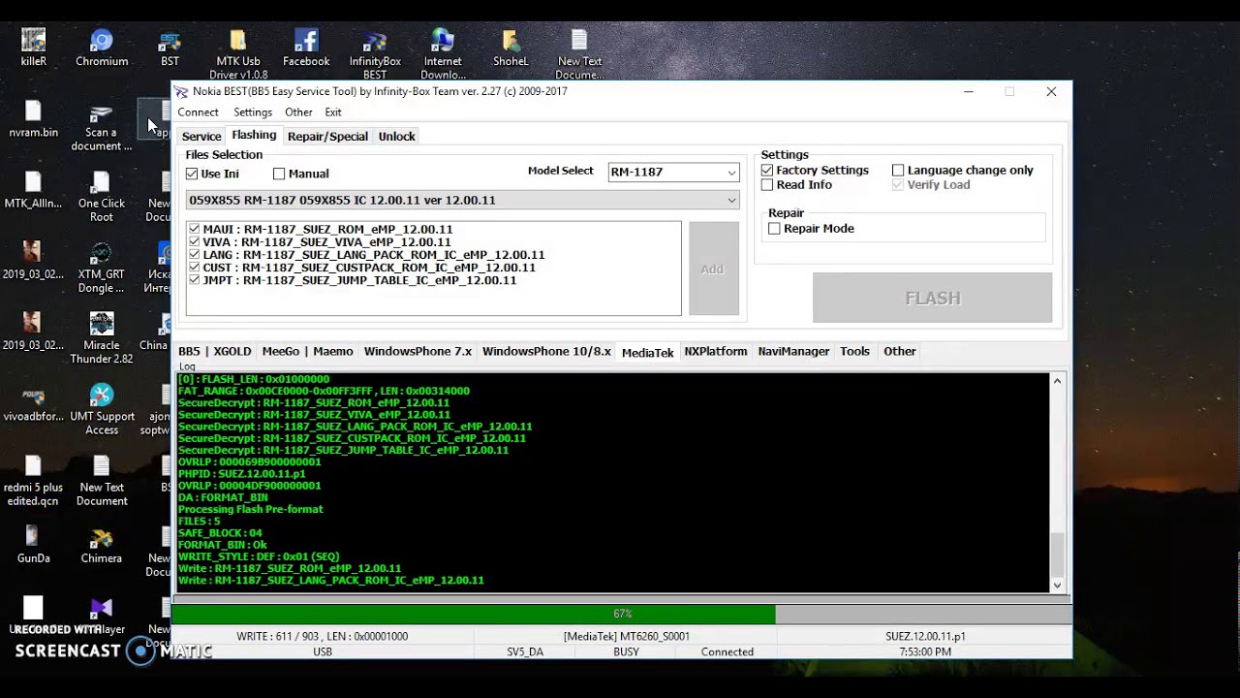
Task: Click the Nokia BEST title bar app icon
Action: coord(181,91)
